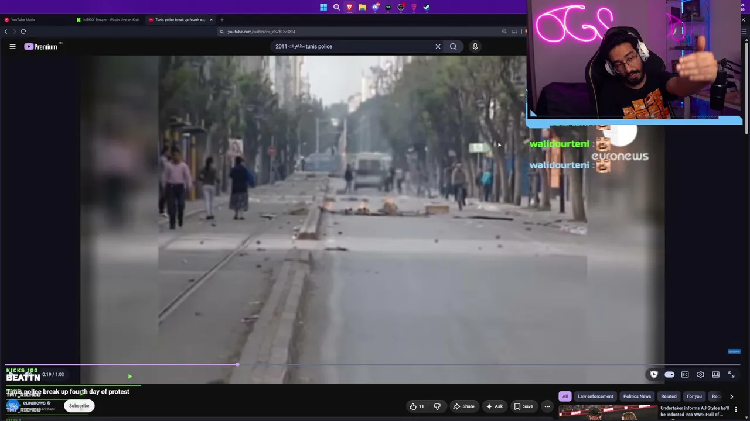This screenshot has height=421, width=750.
Task: Toggle closed captions in the player
Action: click(685, 375)
